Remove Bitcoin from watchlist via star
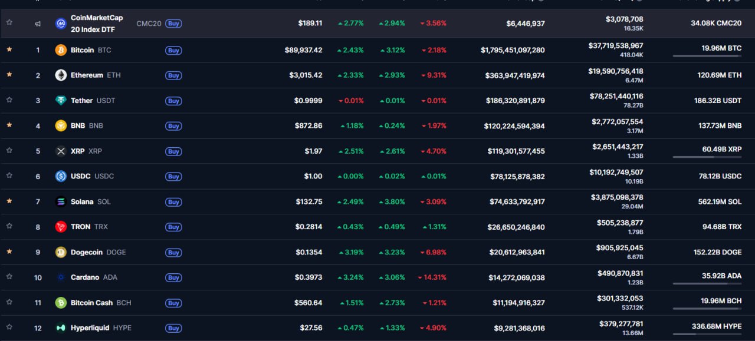755x341 pixels. 9,49
